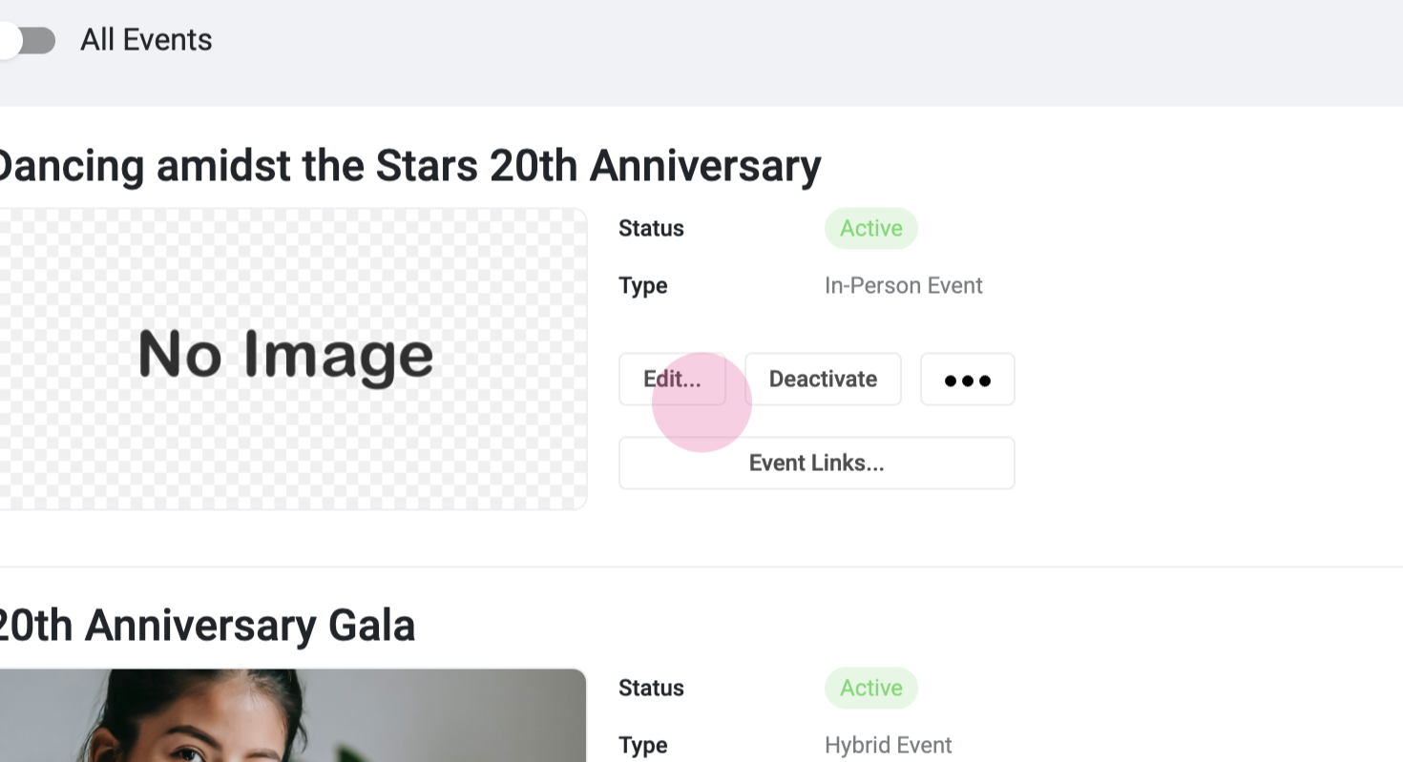Click the Type label of the Gala event

point(642,746)
